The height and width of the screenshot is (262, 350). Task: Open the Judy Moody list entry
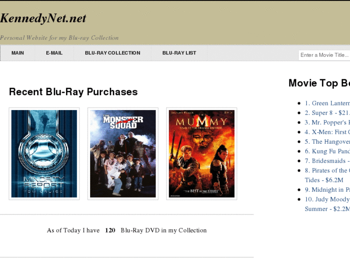[327, 204]
